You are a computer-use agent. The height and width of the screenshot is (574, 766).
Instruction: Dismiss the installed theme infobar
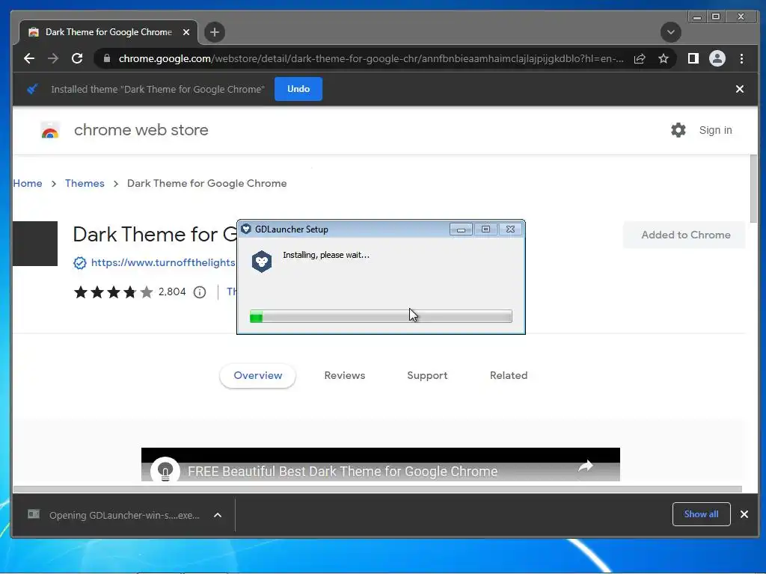tap(740, 89)
